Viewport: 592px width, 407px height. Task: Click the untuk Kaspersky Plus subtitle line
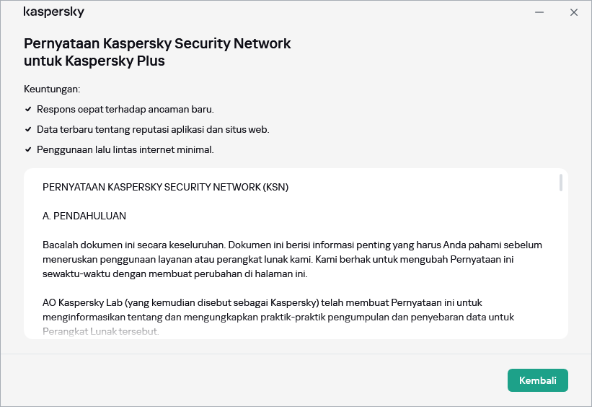click(94, 61)
